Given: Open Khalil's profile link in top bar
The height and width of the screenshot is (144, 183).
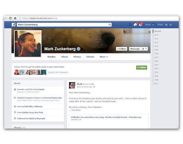Looking at the screenshot, I should (x=160, y=24).
